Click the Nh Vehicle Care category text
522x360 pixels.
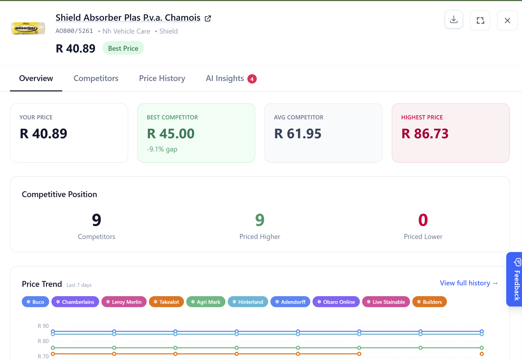(x=126, y=31)
